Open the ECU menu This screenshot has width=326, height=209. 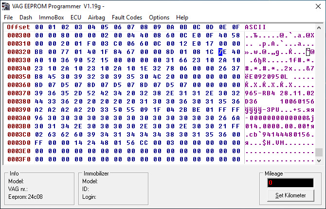[x=76, y=17]
